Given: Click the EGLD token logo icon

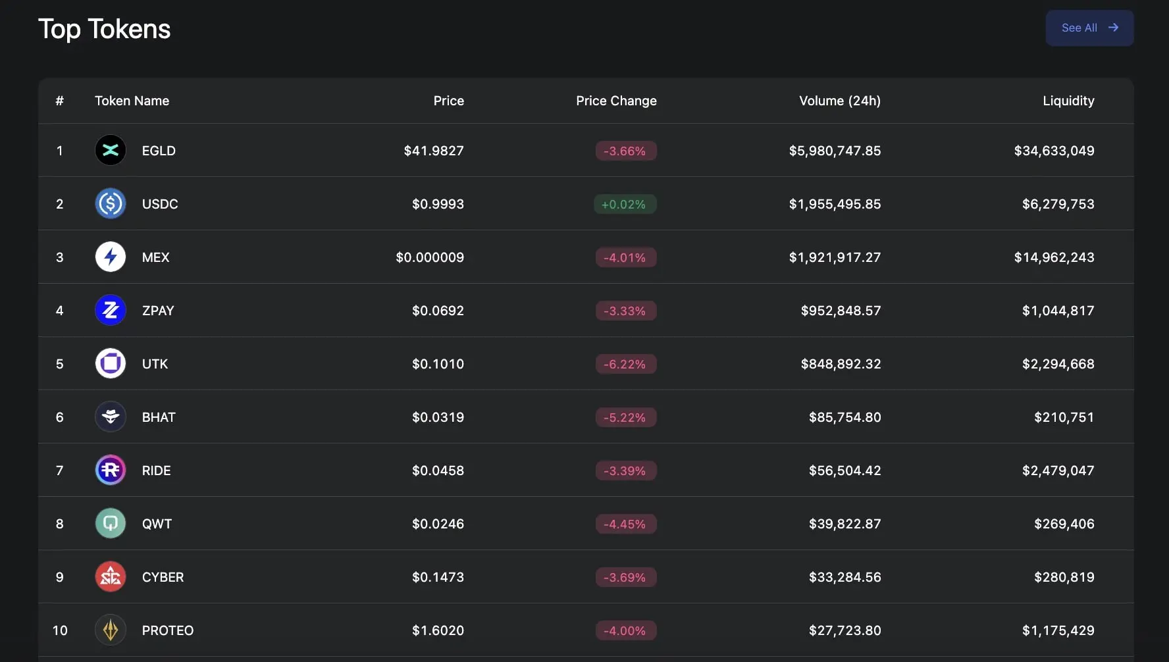Looking at the screenshot, I should point(111,151).
